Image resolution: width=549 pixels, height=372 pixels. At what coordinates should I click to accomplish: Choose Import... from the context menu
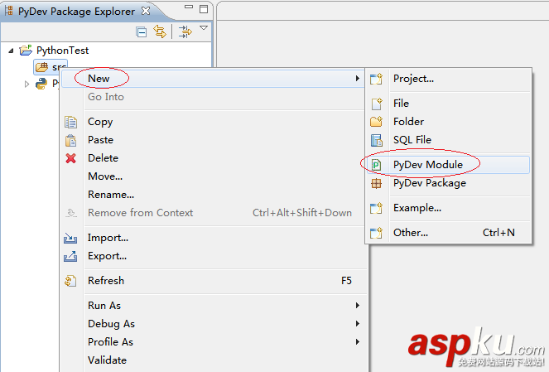click(213, 238)
